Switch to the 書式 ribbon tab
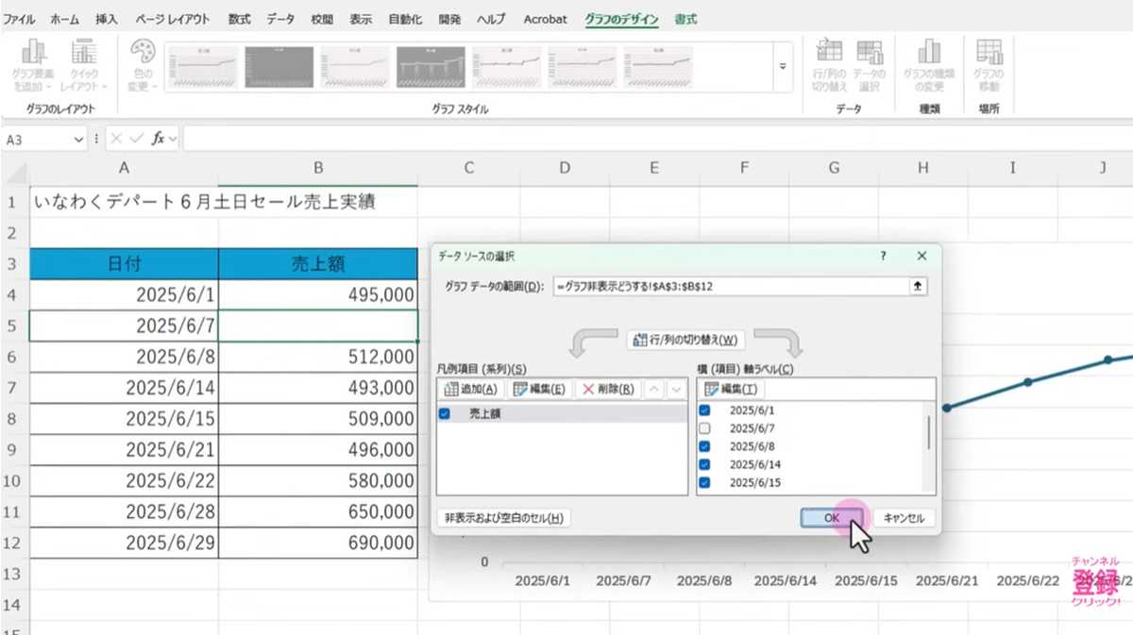Viewport: 1133px width, 635px height. click(x=684, y=18)
